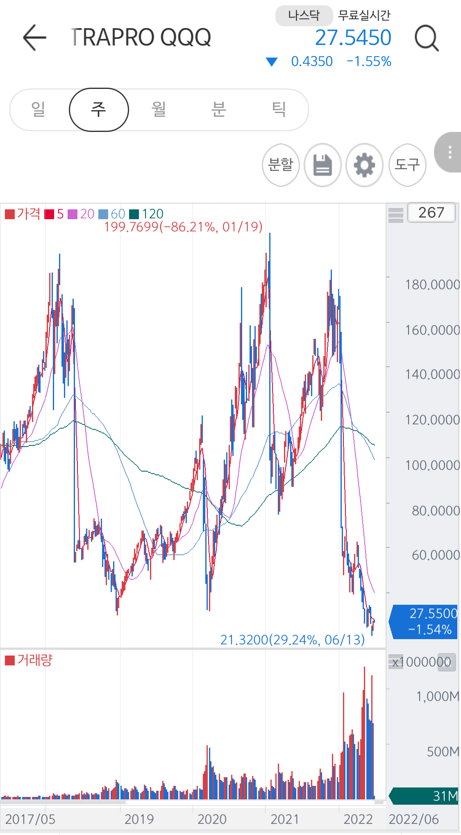The height and width of the screenshot is (835, 461).
Task: Tap the 60 moving average legend swatch
Action: click(103, 214)
